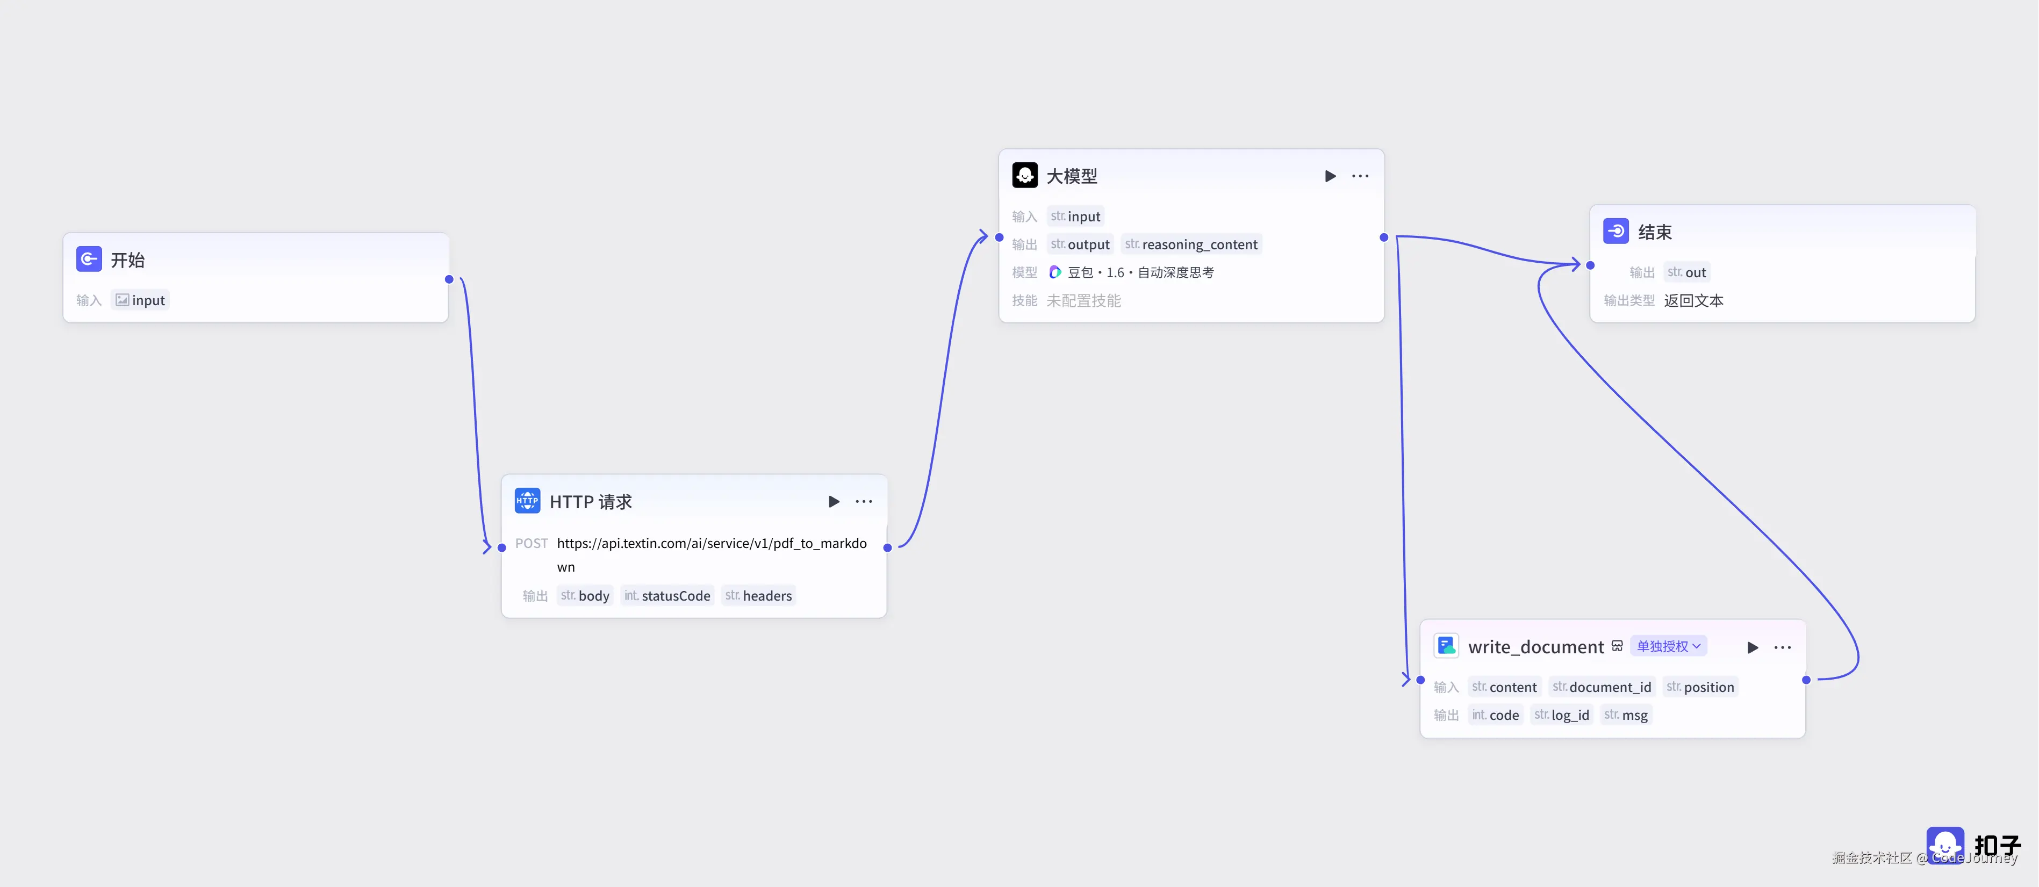Click the HTTP request node icon

tap(527, 501)
